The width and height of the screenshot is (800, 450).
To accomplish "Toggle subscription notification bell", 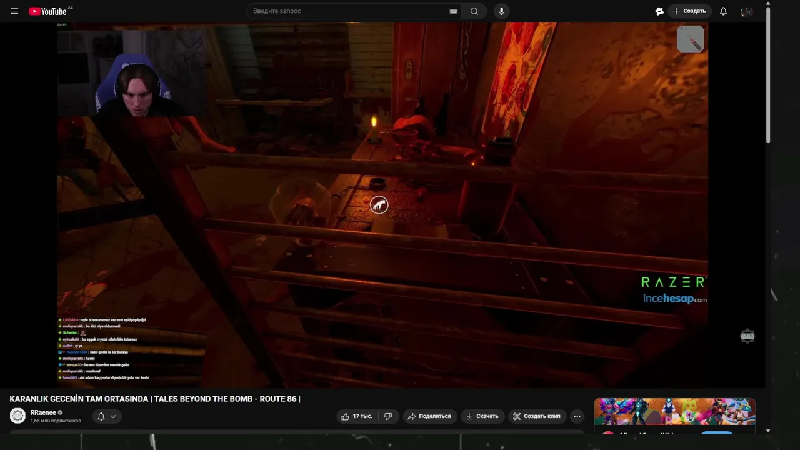I will pos(101,416).
